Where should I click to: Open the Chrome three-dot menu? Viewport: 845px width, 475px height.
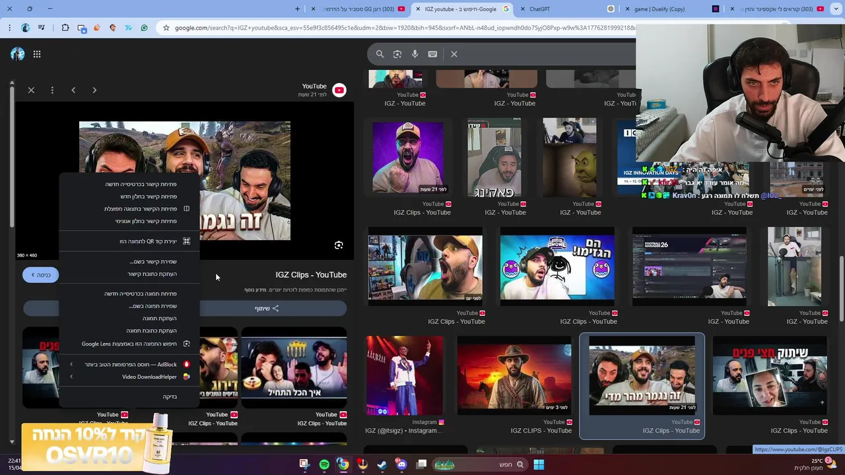[9, 28]
